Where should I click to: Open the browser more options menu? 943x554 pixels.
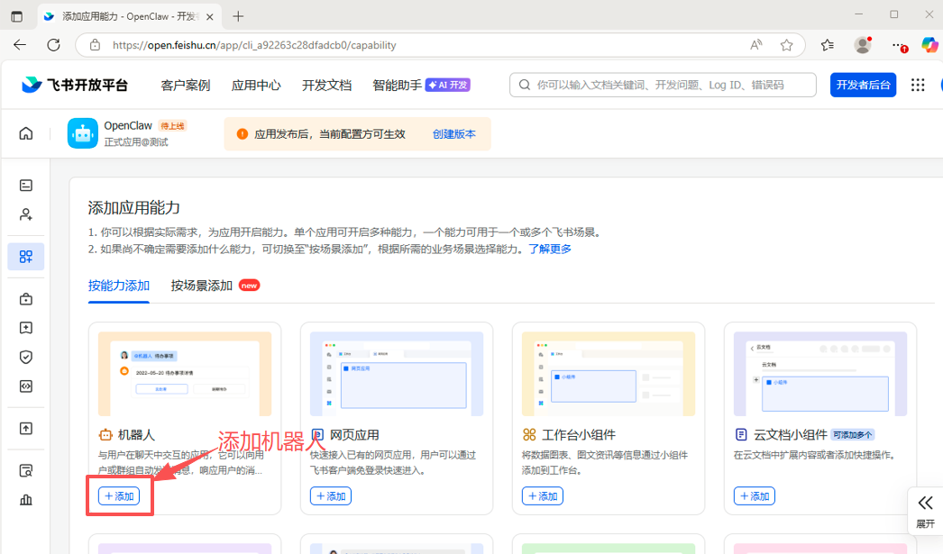[899, 44]
